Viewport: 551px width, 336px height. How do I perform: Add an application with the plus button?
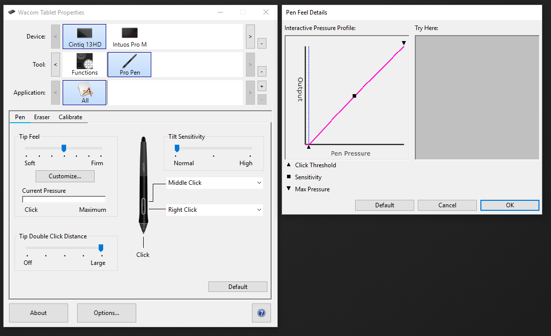coord(262,86)
